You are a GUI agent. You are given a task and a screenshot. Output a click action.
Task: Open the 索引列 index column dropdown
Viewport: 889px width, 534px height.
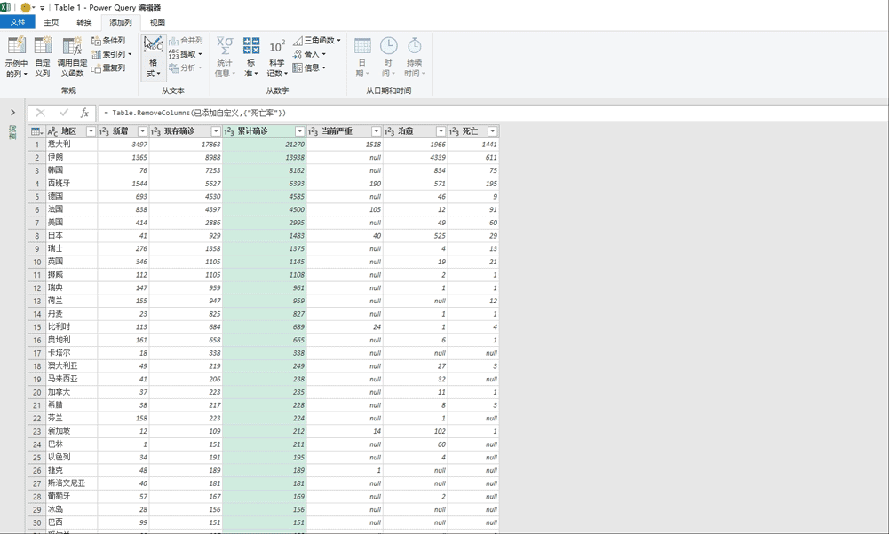[112, 54]
